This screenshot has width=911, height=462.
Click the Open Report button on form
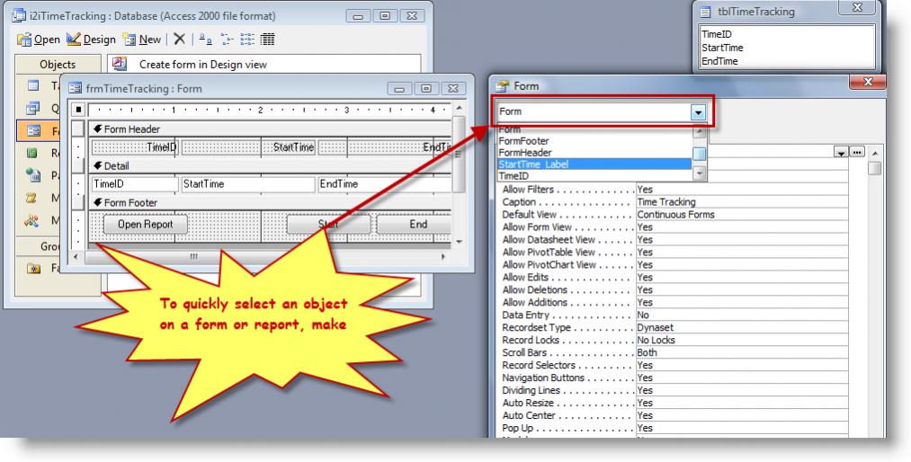[146, 225]
